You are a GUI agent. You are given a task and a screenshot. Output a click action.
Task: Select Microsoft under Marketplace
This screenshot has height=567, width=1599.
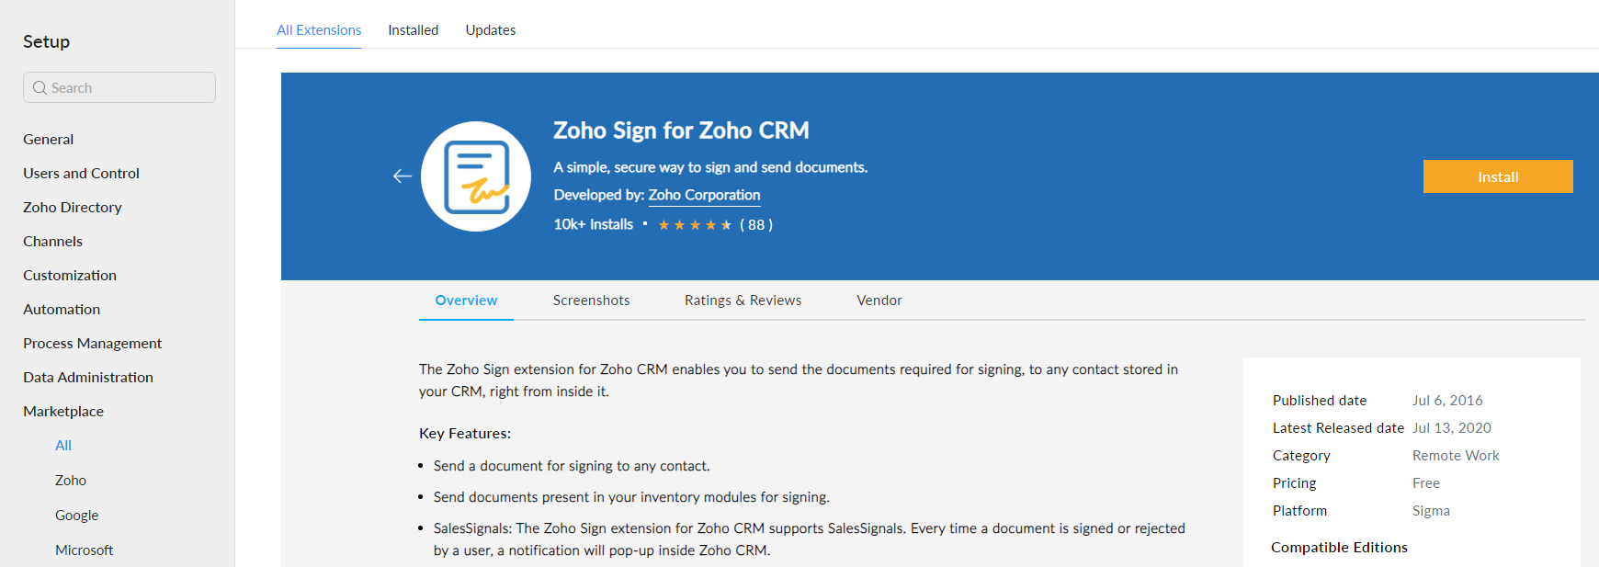click(x=84, y=550)
